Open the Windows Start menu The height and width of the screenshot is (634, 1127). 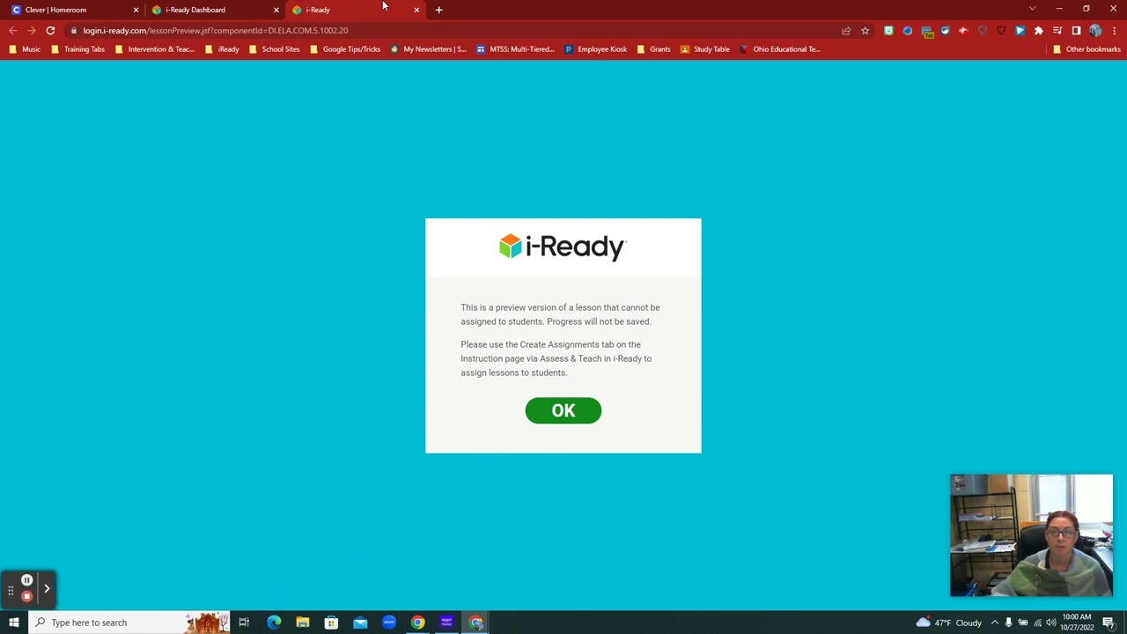pyautogui.click(x=13, y=623)
